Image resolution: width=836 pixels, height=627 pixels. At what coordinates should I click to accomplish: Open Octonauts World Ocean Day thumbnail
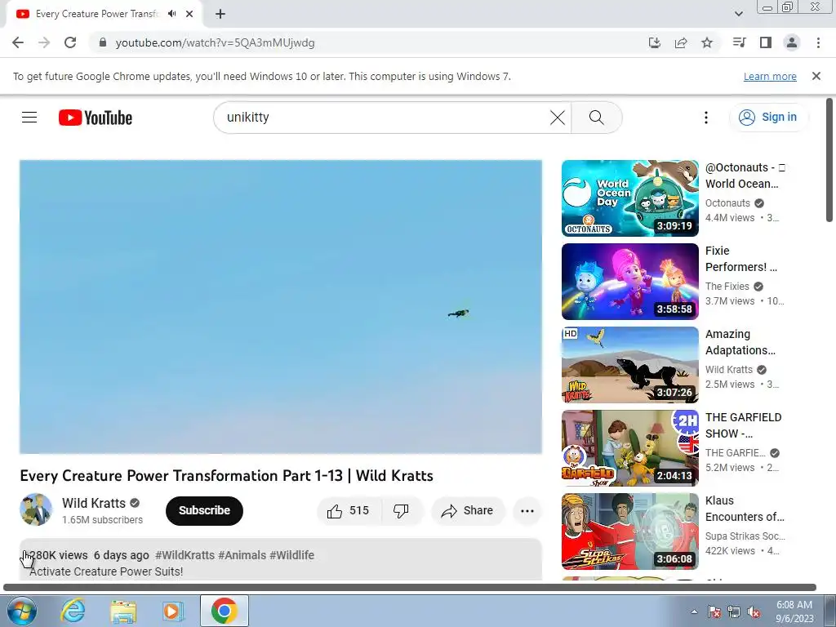coord(629,198)
